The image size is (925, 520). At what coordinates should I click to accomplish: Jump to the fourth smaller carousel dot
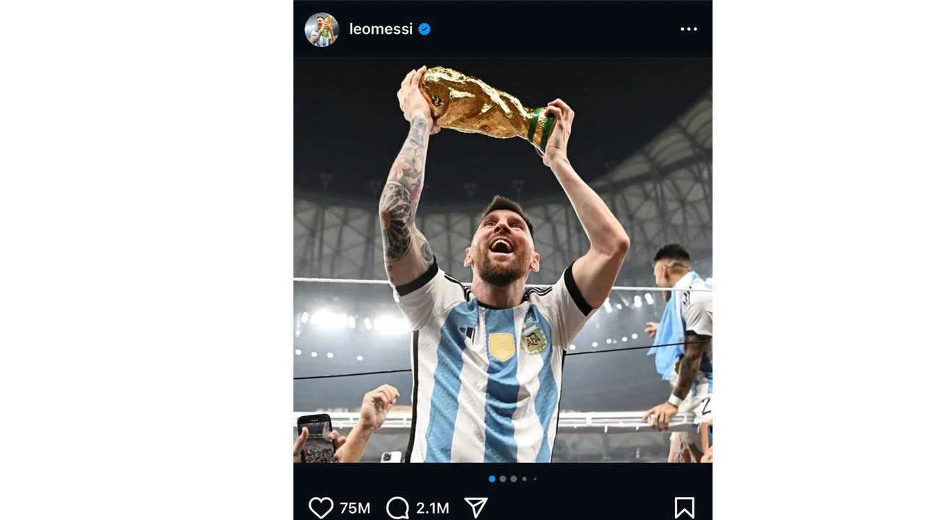point(525,479)
